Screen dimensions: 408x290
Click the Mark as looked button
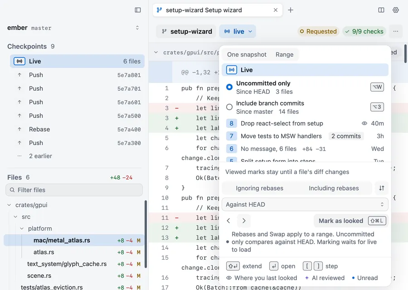[351, 221]
